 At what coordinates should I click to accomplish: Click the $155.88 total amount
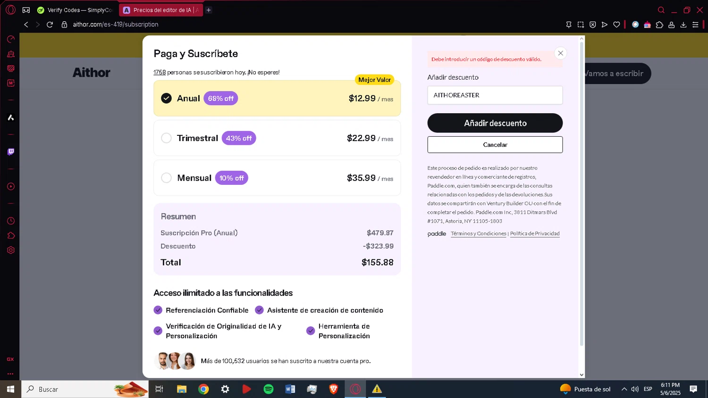[x=378, y=262]
